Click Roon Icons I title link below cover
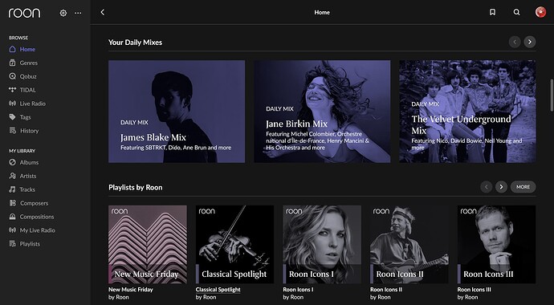554x305 pixels. (298, 290)
